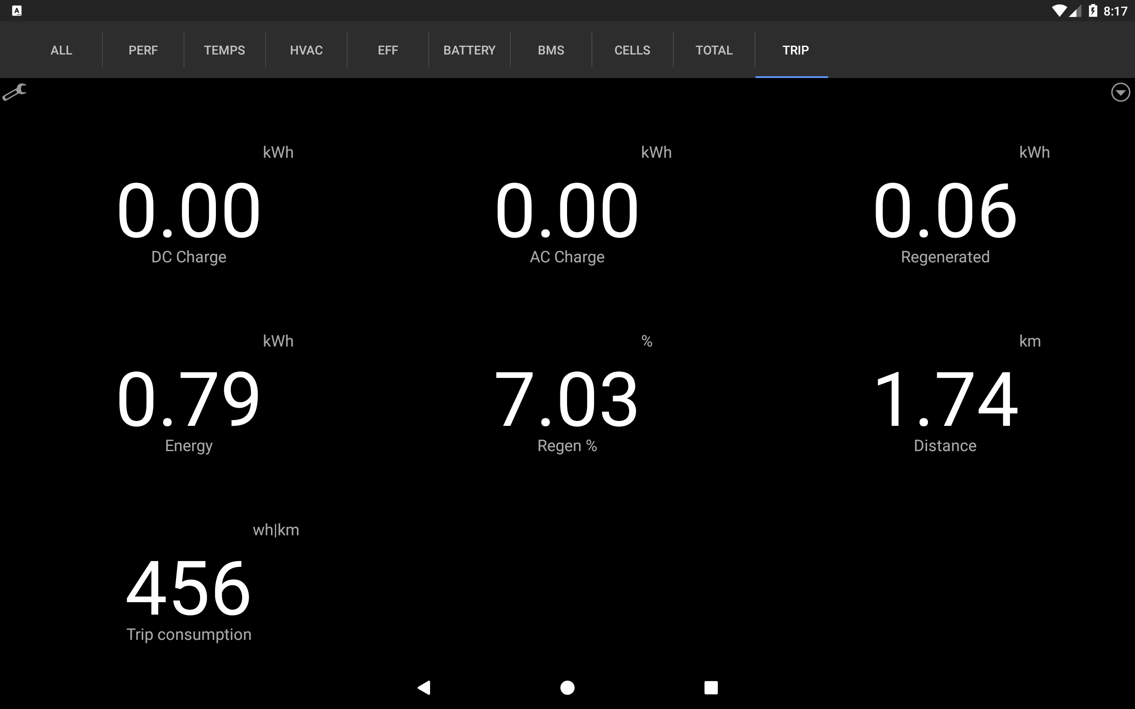Click the Regenerated label
The height and width of the screenshot is (709, 1135).
coord(945,257)
